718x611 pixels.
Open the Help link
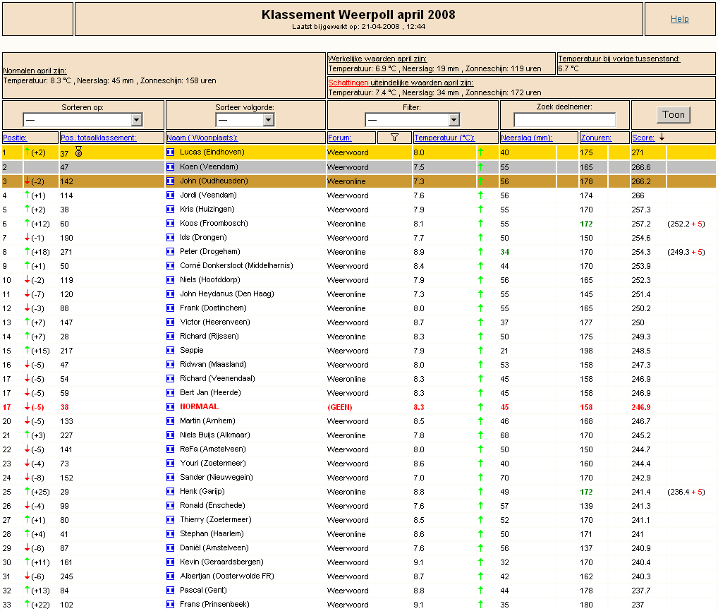point(679,19)
